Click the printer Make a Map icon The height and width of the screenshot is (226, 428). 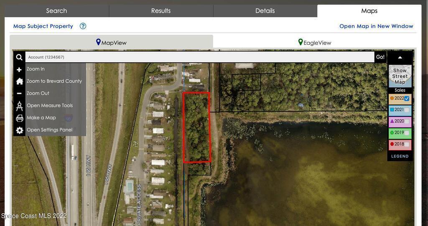click(19, 118)
